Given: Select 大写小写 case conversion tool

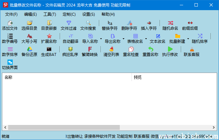Looking at the screenshot, I should (x=29, y=39).
